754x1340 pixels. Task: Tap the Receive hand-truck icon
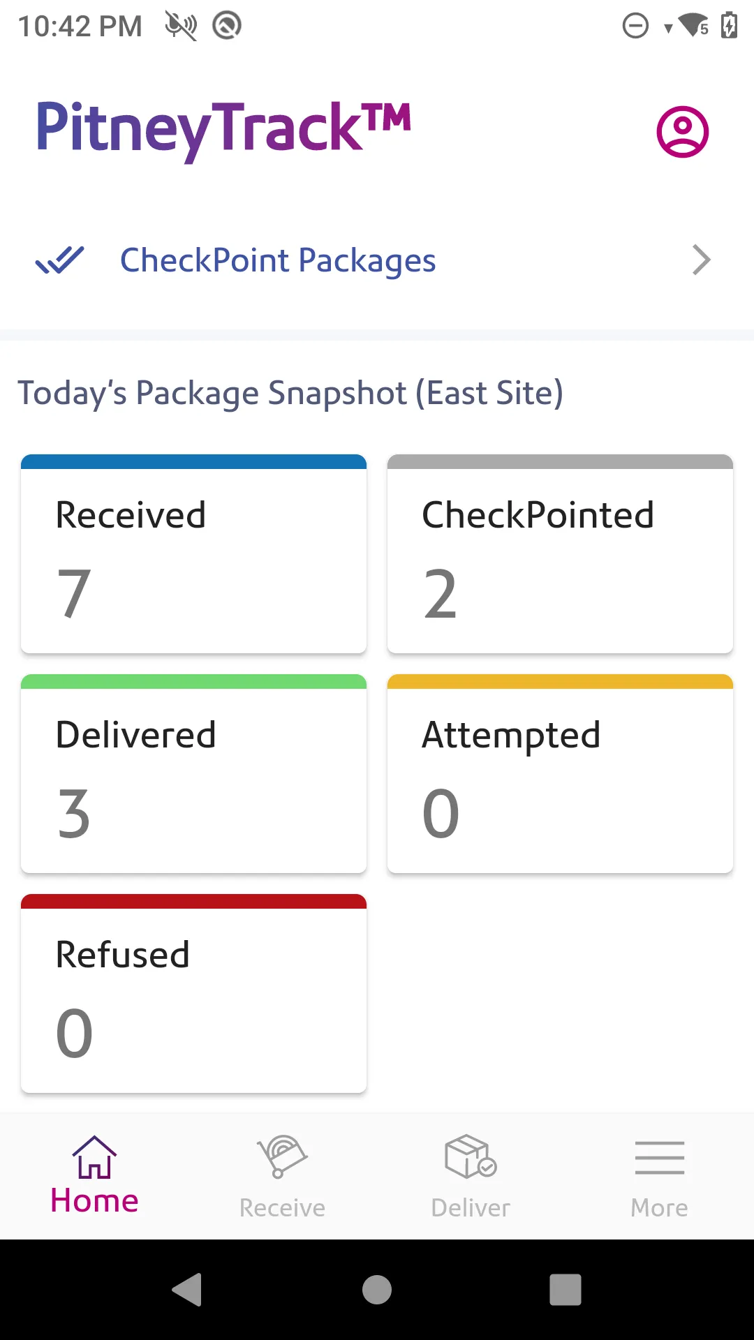(x=282, y=1156)
